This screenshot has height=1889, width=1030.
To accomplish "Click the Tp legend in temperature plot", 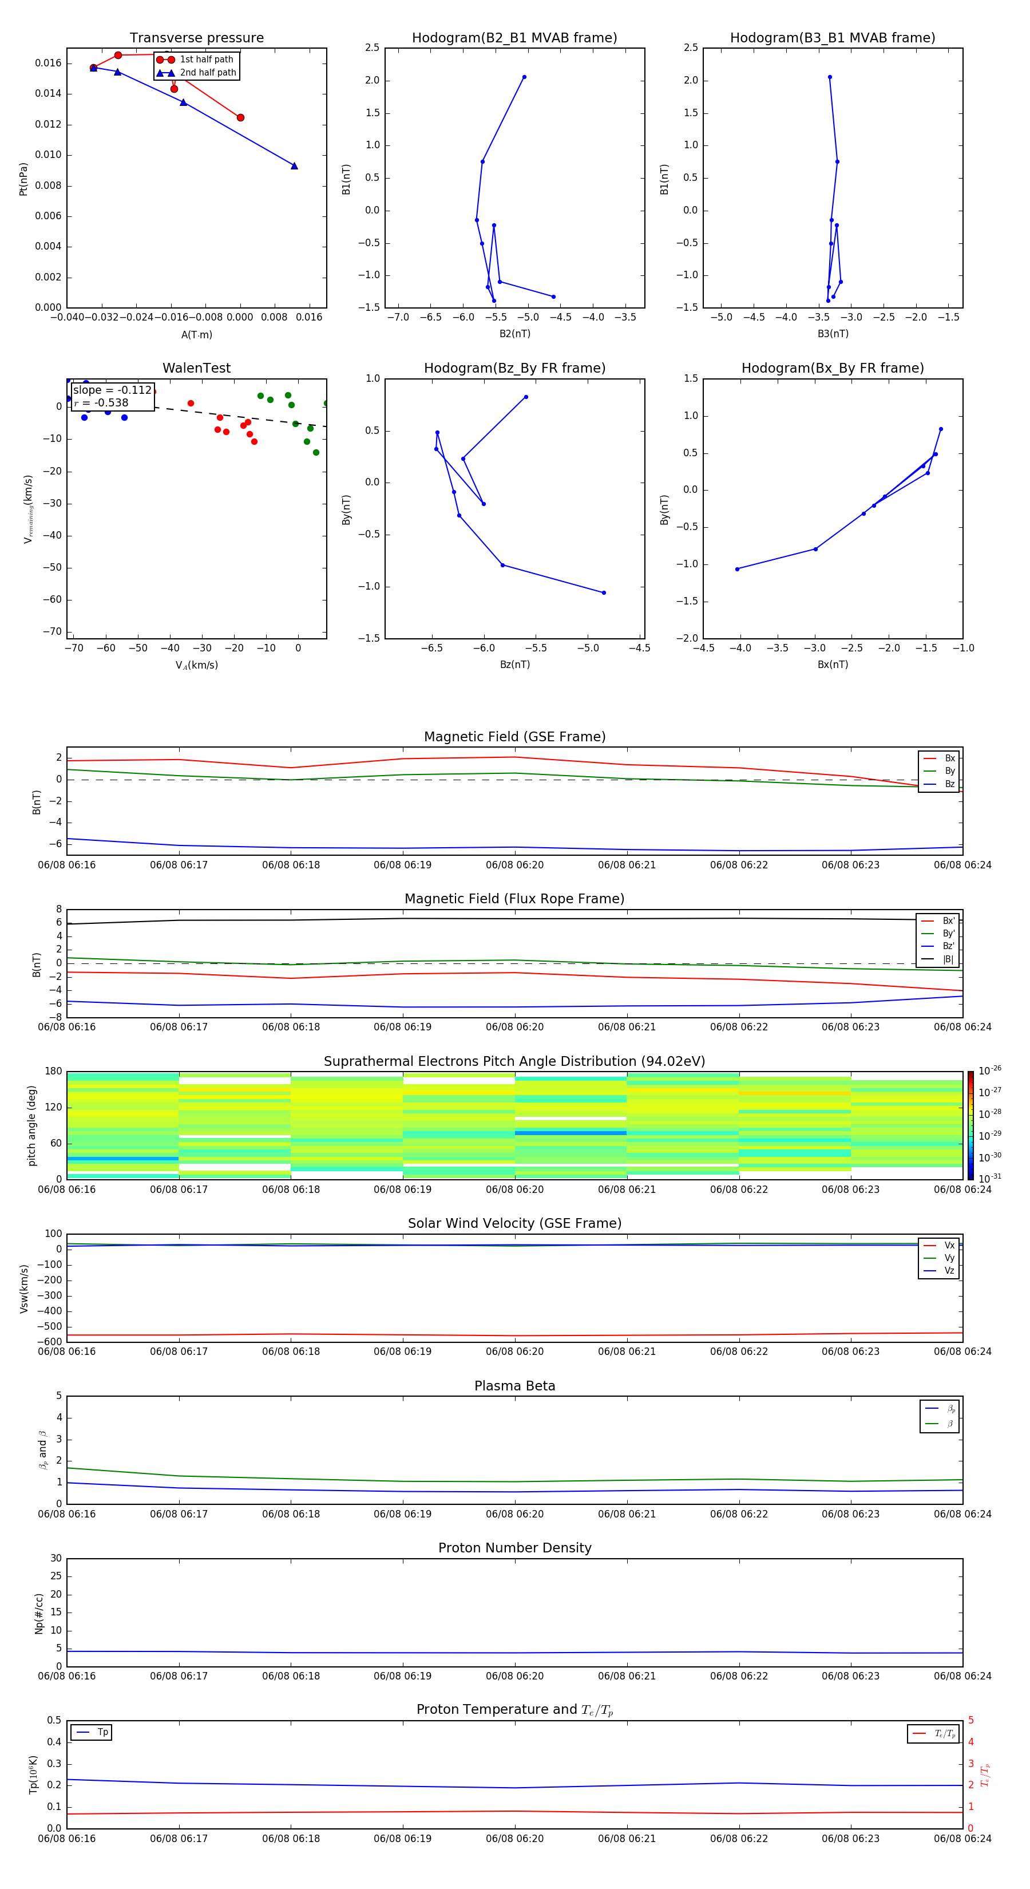I will tap(92, 1733).
